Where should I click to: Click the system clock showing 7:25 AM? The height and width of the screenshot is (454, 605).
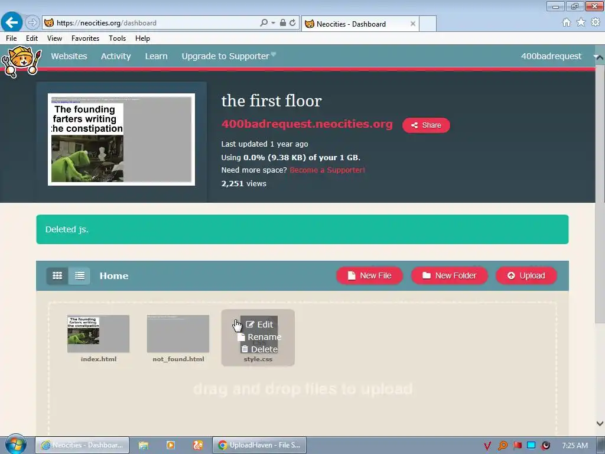[575, 446]
